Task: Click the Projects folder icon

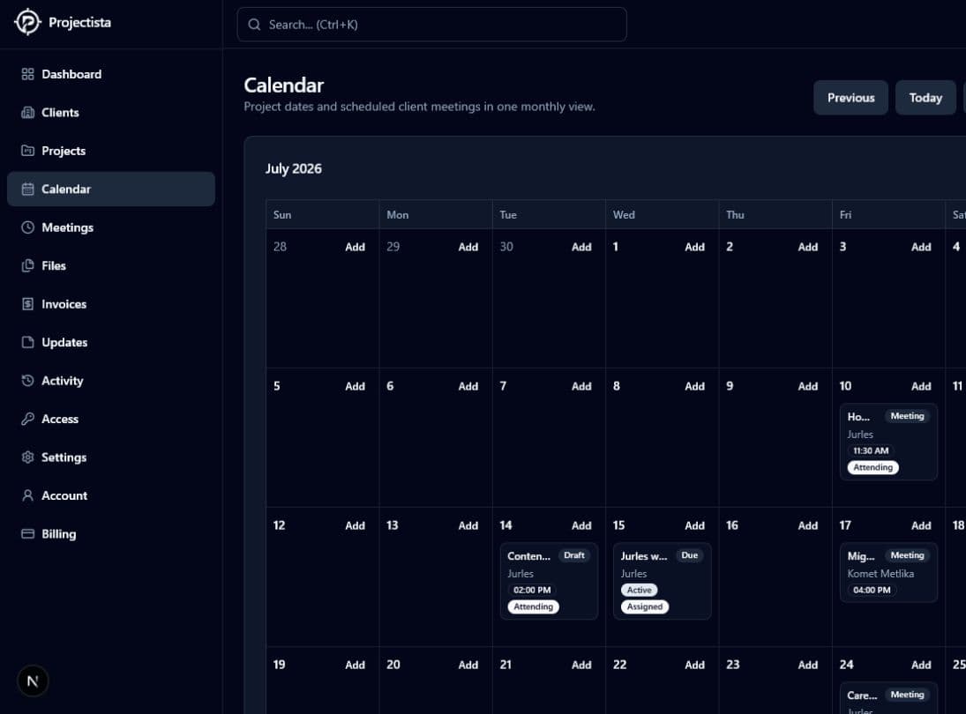Action: (27, 150)
